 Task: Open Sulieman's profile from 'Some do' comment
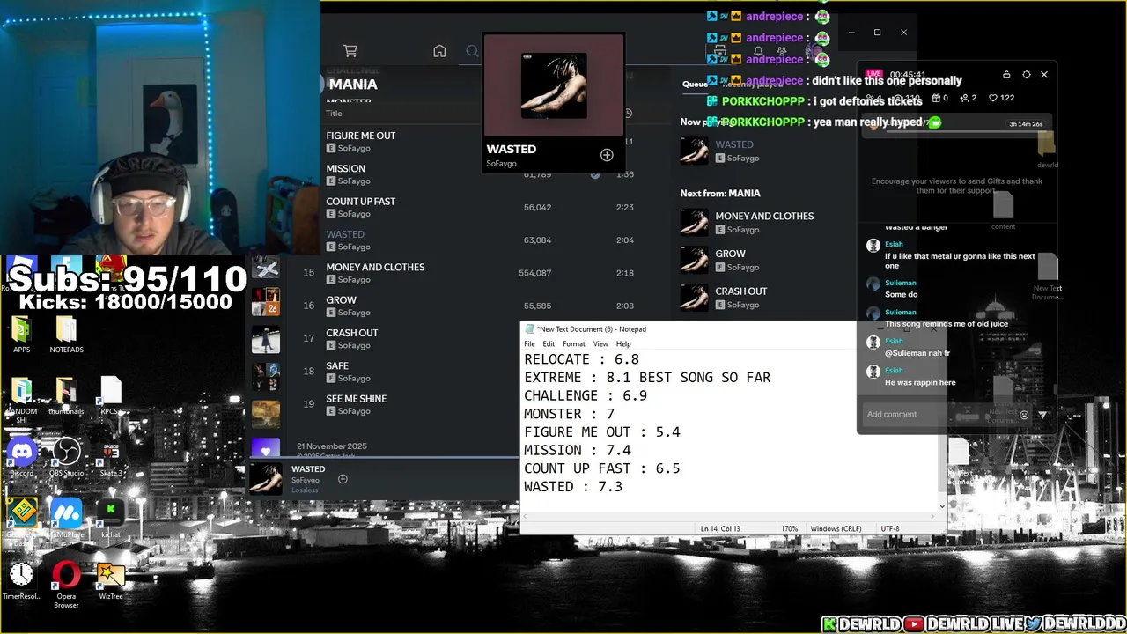[900, 284]
